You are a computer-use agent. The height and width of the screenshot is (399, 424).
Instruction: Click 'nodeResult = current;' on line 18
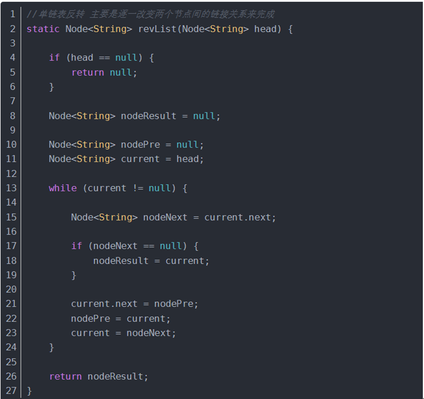point(151,261)
